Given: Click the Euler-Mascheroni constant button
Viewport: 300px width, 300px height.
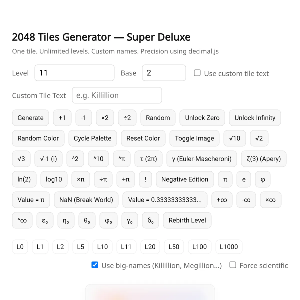Looking at the screenshot, I should (x=201, y=159).
